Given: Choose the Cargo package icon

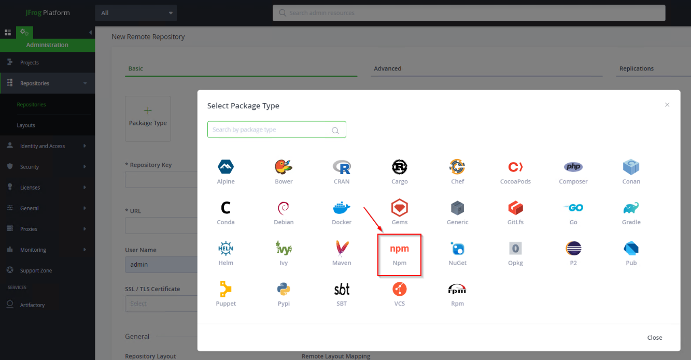Looking at the screenshot, I should 399,167.
